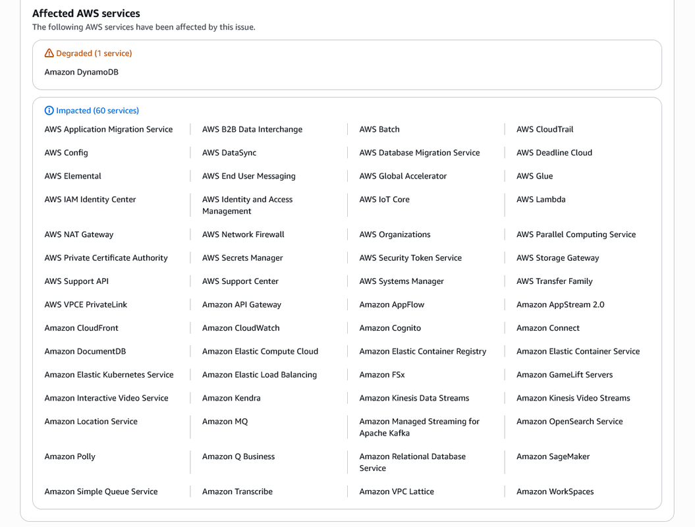Image resolution: width=695 pixels, height=527 pixels.
Task: Select Amazon Connect entry
Action: coord(548,328)
